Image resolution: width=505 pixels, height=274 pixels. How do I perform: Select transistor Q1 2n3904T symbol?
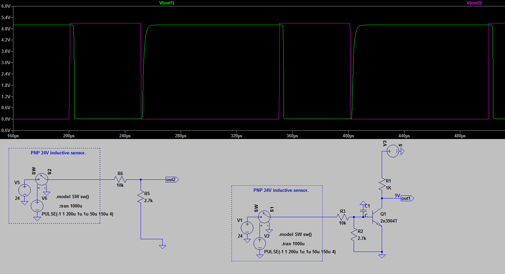click(378, 217)
